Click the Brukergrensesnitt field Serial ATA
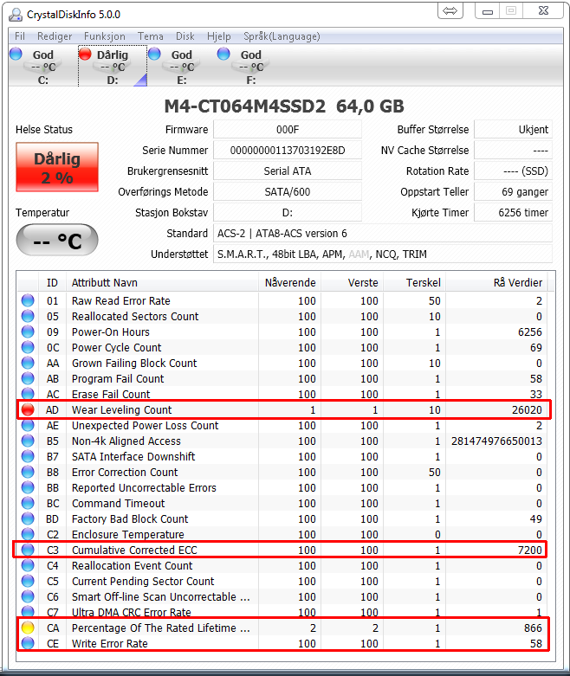Viewport: 570px width, 676px height. coord(288,171)
